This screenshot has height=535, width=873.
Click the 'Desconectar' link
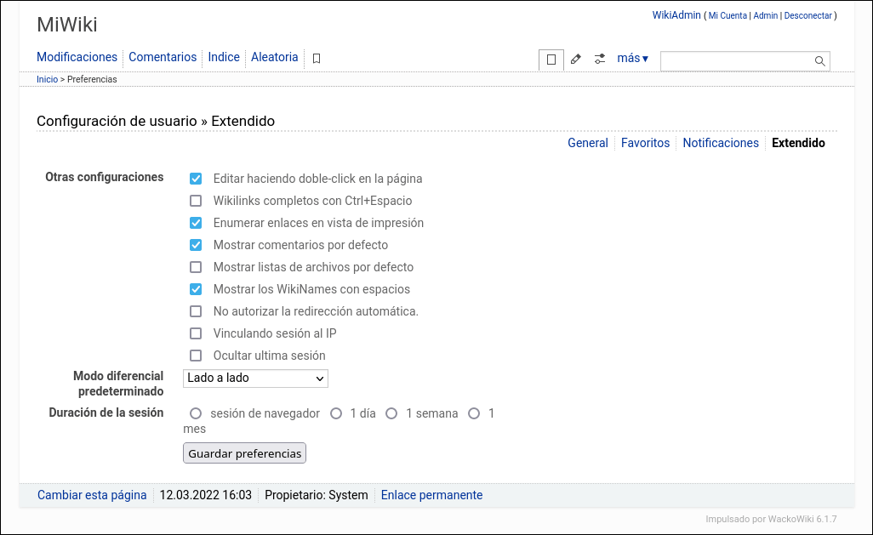(x=807, y=16)
